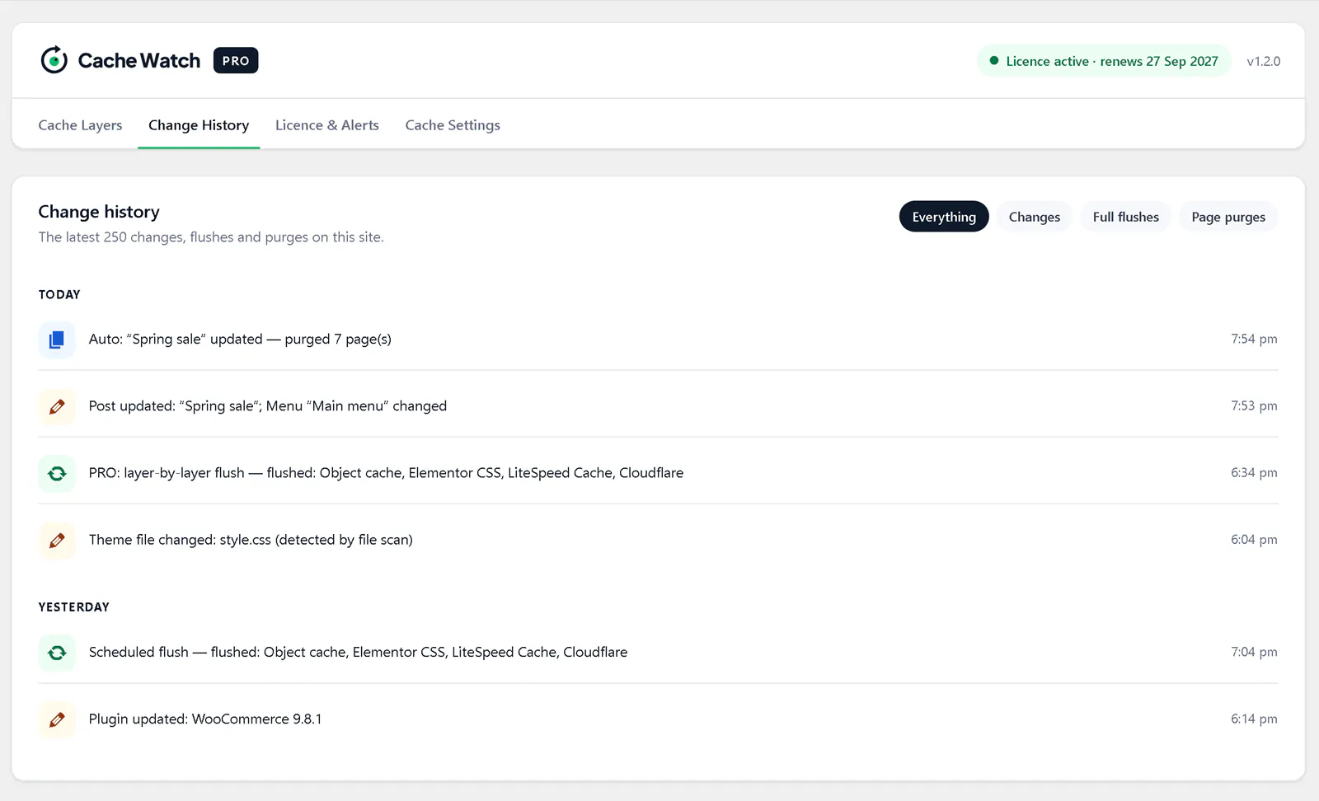Show only Full flushes
Screen dimensions: 1319x801
pos(1126,217)
